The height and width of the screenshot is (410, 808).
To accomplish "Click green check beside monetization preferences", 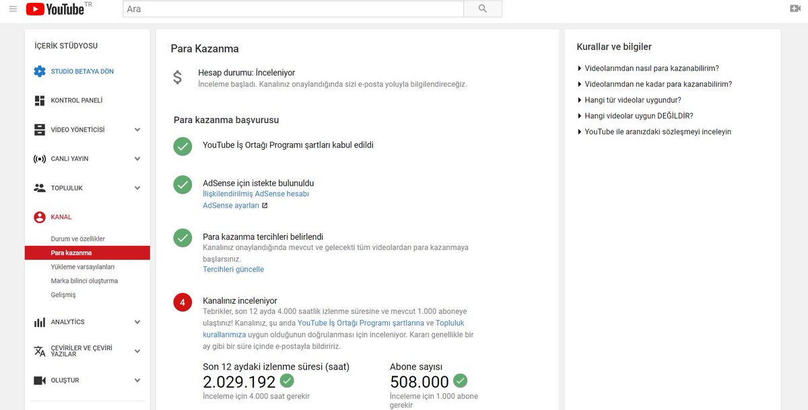I will pos(182,238).
